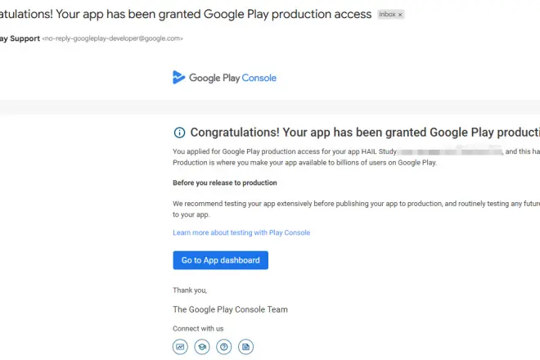The image size is (540, 360).
Task: Remove the Inbox label with its x
Action: tap(400, 15)
